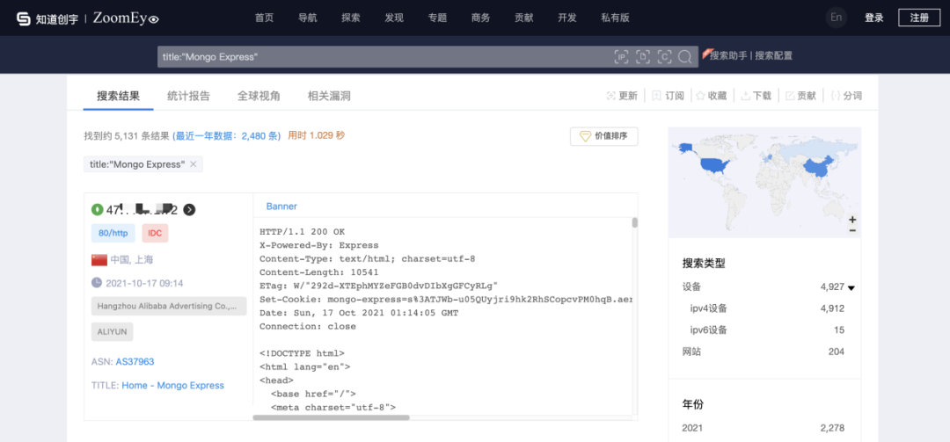The height and width of the screenshot is (442, 950).
Task: Switch to the 全球视角 tab
Action: point(259,96)
